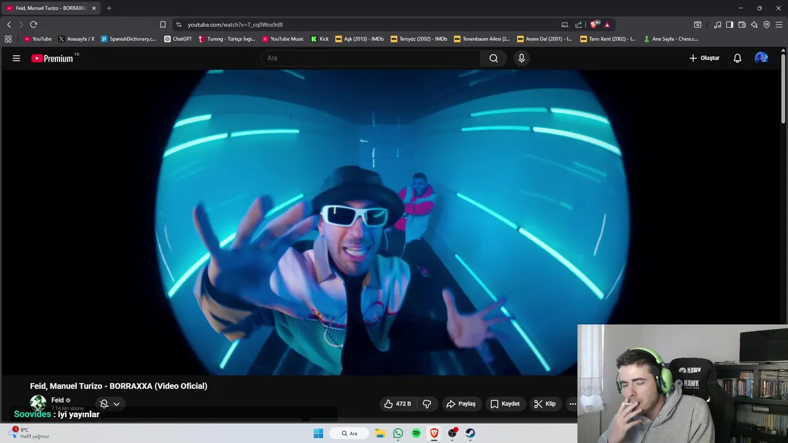Open YouTube Music bookmark

pyautogui.click(x=283, y=39)
